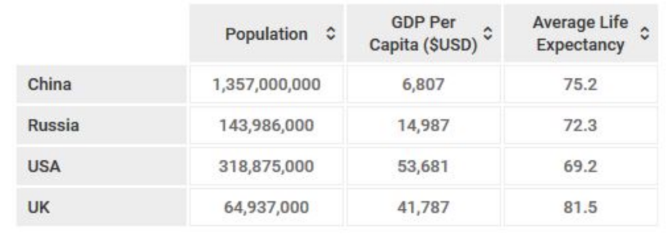Select the Population column header
The height and width of the screenshot is (235, 666).
(x=266, y=34)
